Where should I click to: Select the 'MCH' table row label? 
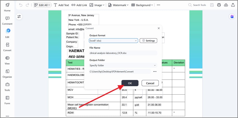click(71, 97)
